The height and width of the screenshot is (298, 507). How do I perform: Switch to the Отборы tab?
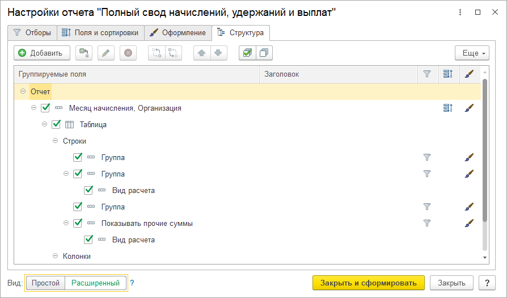coord(33,32)
